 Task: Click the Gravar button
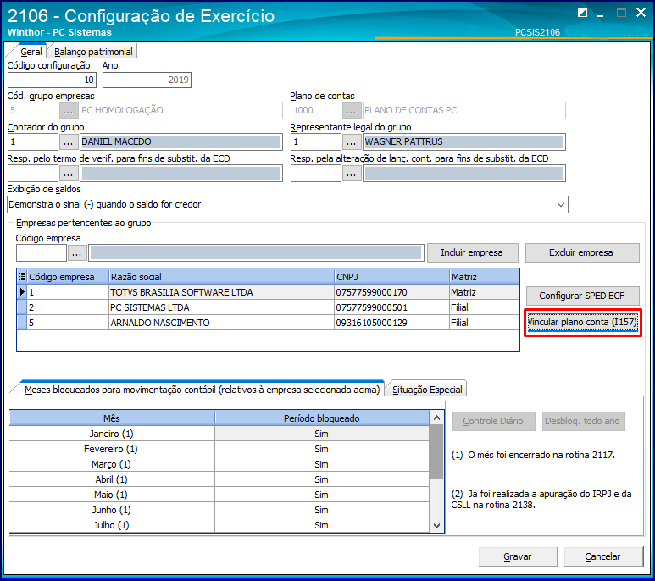point(518,556)
